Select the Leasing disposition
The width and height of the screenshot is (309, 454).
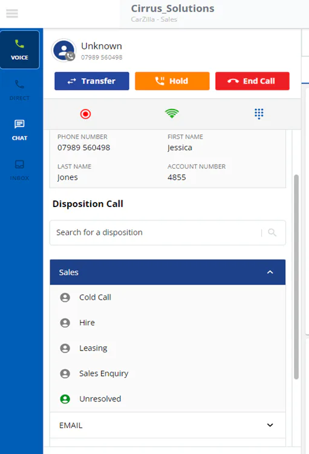[168, 348]
